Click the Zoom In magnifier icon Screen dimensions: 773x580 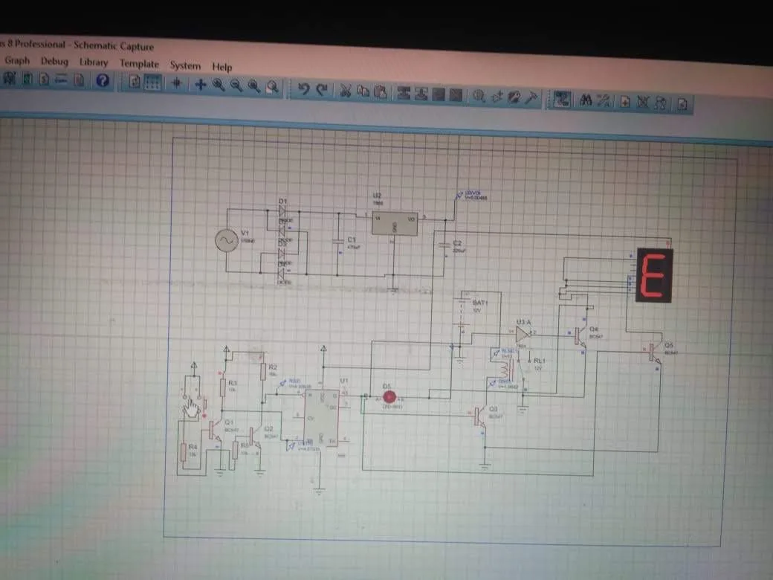point(219,85)
